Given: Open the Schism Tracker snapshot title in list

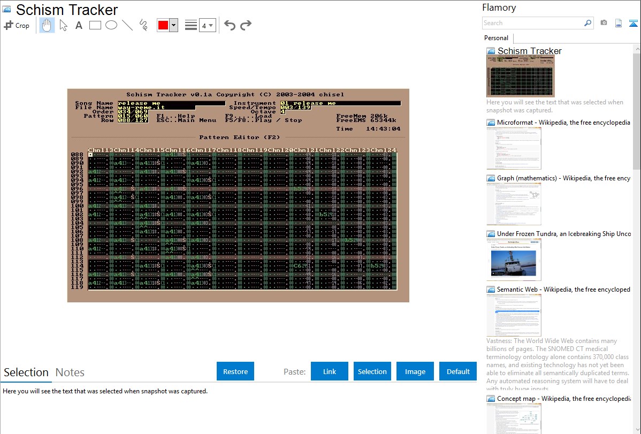Looking at the screenshot, I should click(x=529, y=51).
